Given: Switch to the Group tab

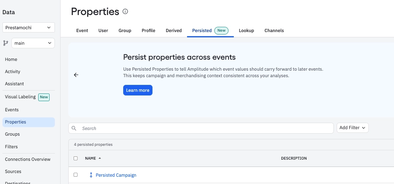Looking at the screenshot, I should [125, 30].
